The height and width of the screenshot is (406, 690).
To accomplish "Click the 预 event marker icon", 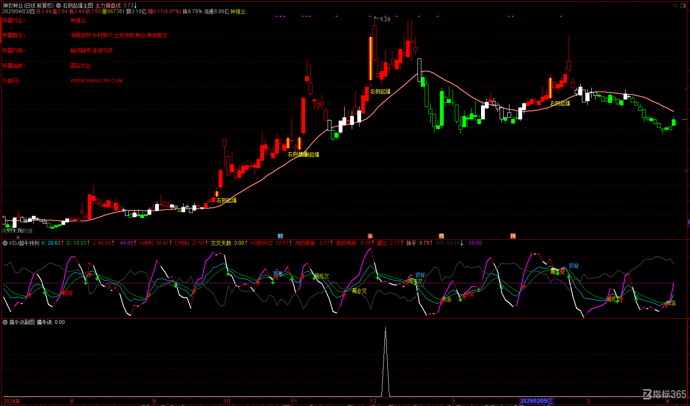I will (513, 236).
